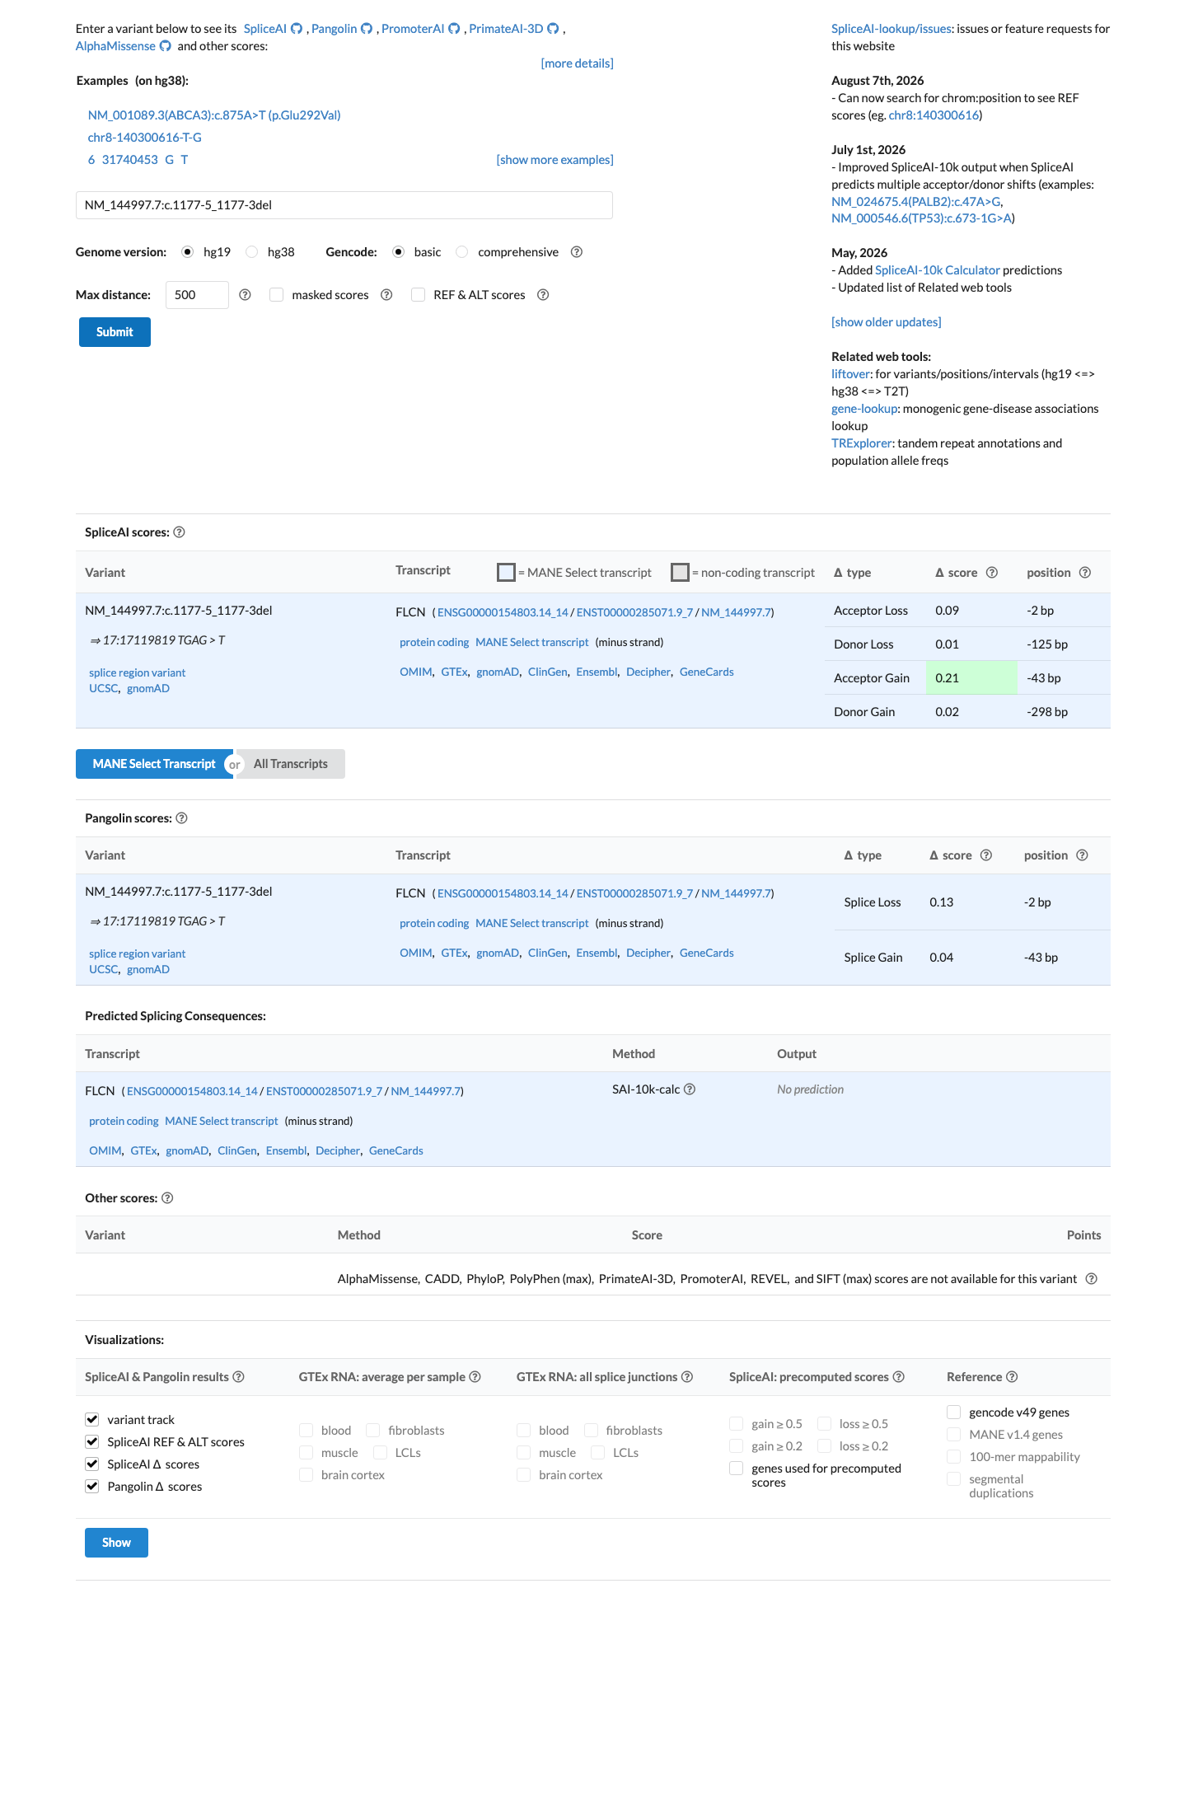Open Pangolin GitHub icon link
The height and width of the screenshot is (1813, 1198).
pyautogui.click(x=367, y=29)
